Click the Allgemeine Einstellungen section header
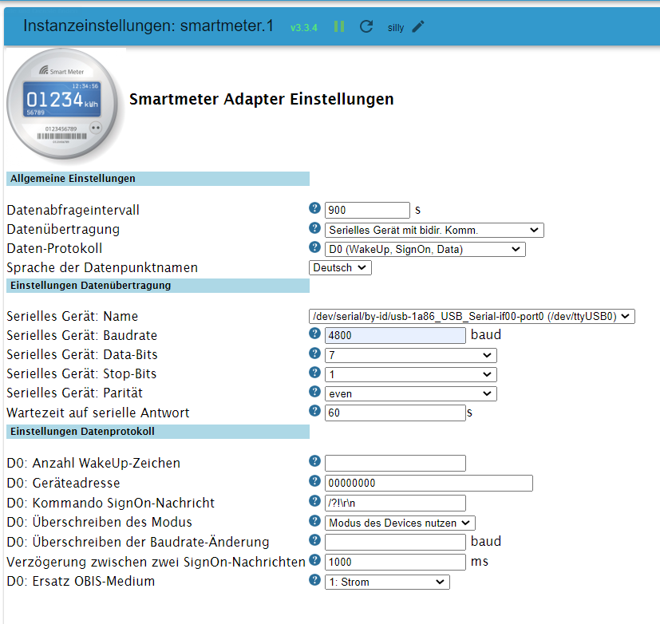Viewport: 660px width, 624px height. (158, 179)
